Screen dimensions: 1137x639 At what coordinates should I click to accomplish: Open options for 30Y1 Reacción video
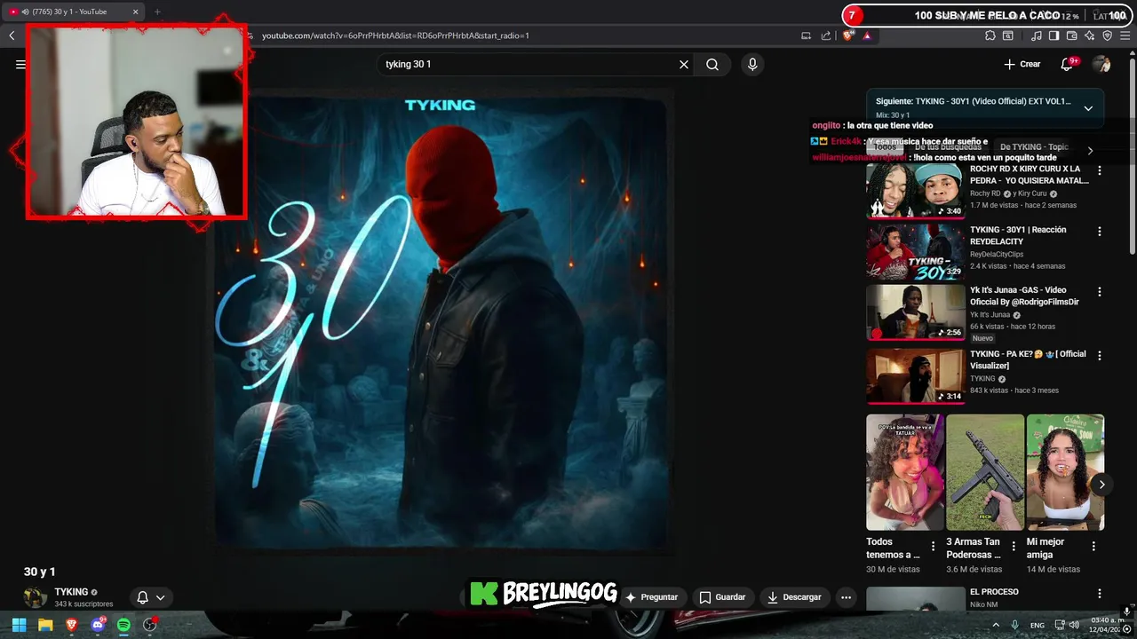[x=1099, y=232]
